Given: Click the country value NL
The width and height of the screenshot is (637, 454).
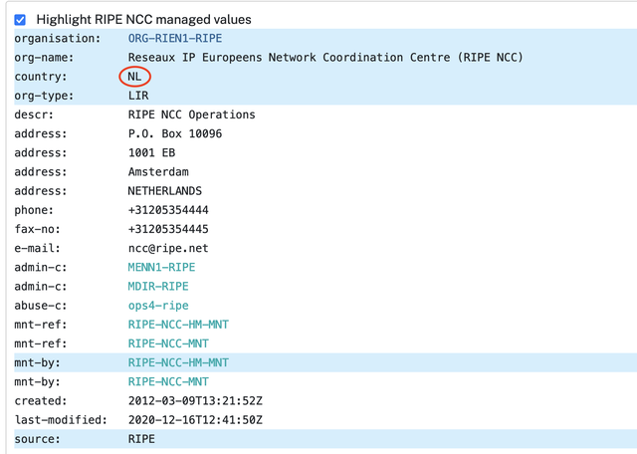Looking at the screenshot, I should pos(134,77).
